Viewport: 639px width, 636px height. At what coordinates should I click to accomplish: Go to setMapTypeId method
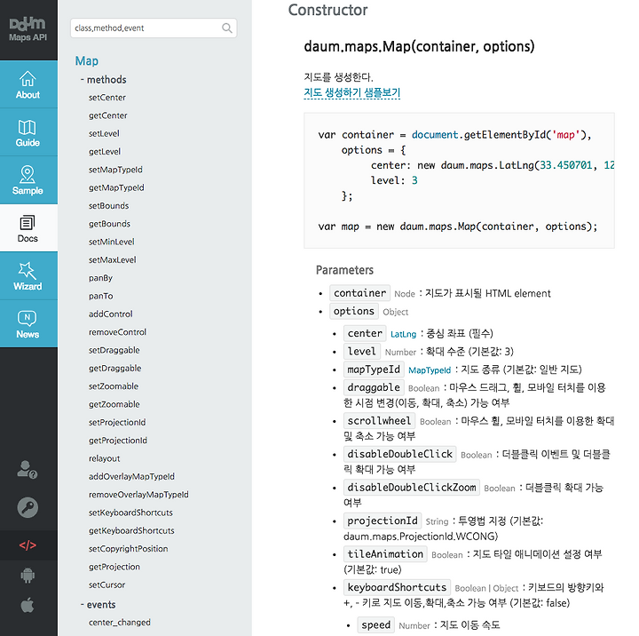[115, 170]
